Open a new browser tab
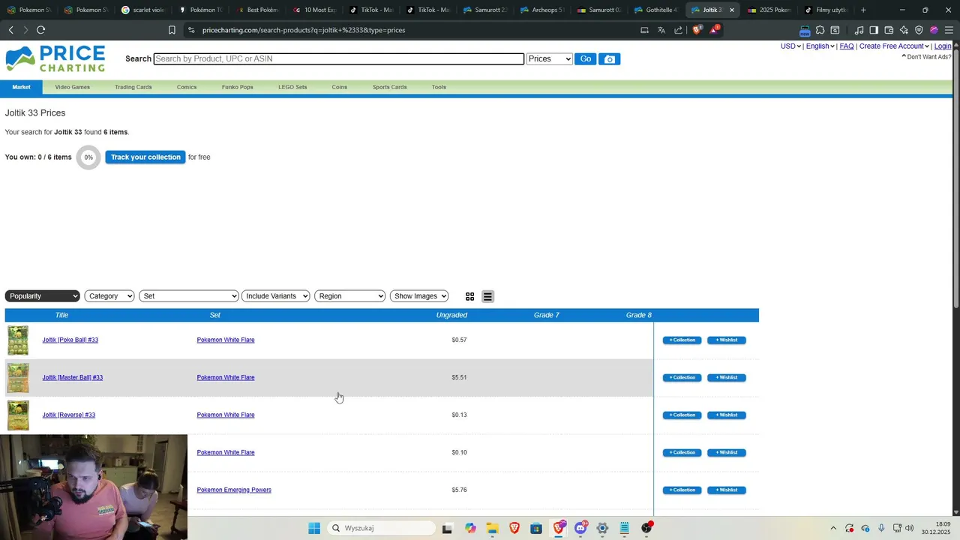 863,10
